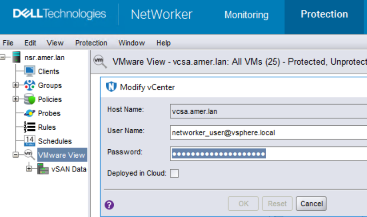The width and height of the screenshot is (367, 217).
Task: Click the 'User Name:' label
Action: point(126,131)
